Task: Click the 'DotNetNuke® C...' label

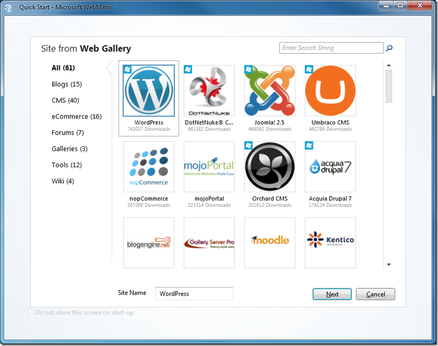Action: click(x=209, y=122)
